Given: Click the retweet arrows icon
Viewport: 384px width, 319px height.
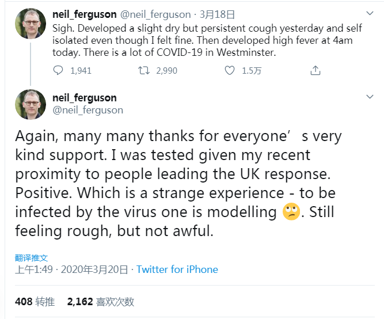Looking at the screenshot, I should (x=144, y=70).
